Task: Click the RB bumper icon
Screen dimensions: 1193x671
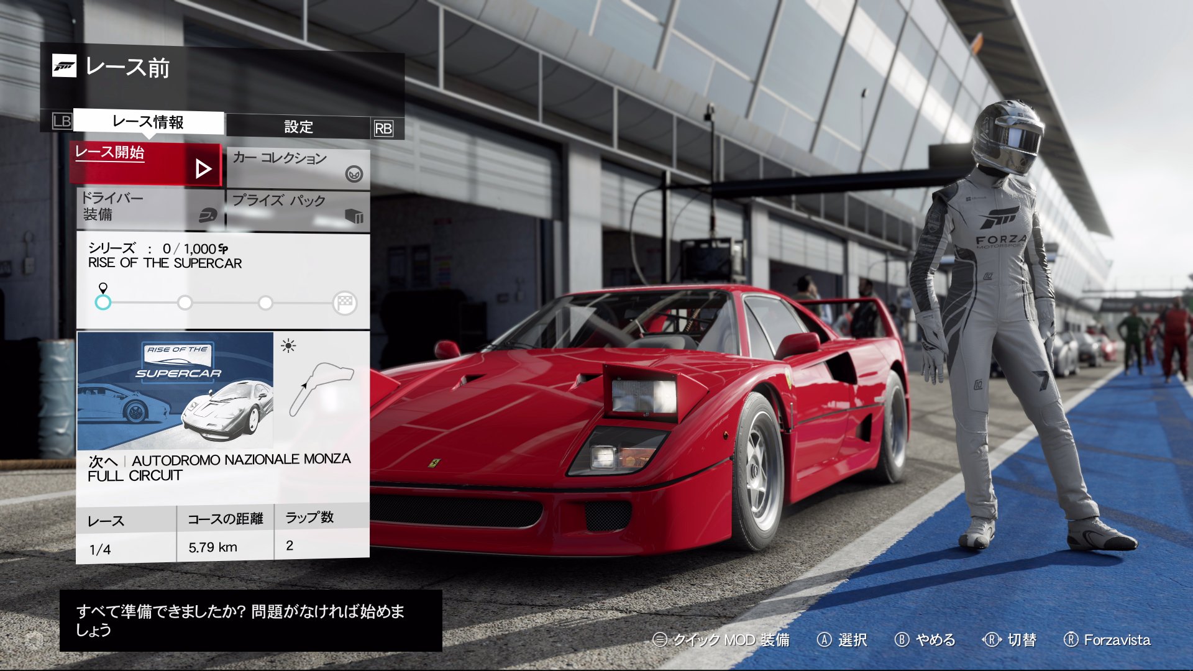Action: 383,129
